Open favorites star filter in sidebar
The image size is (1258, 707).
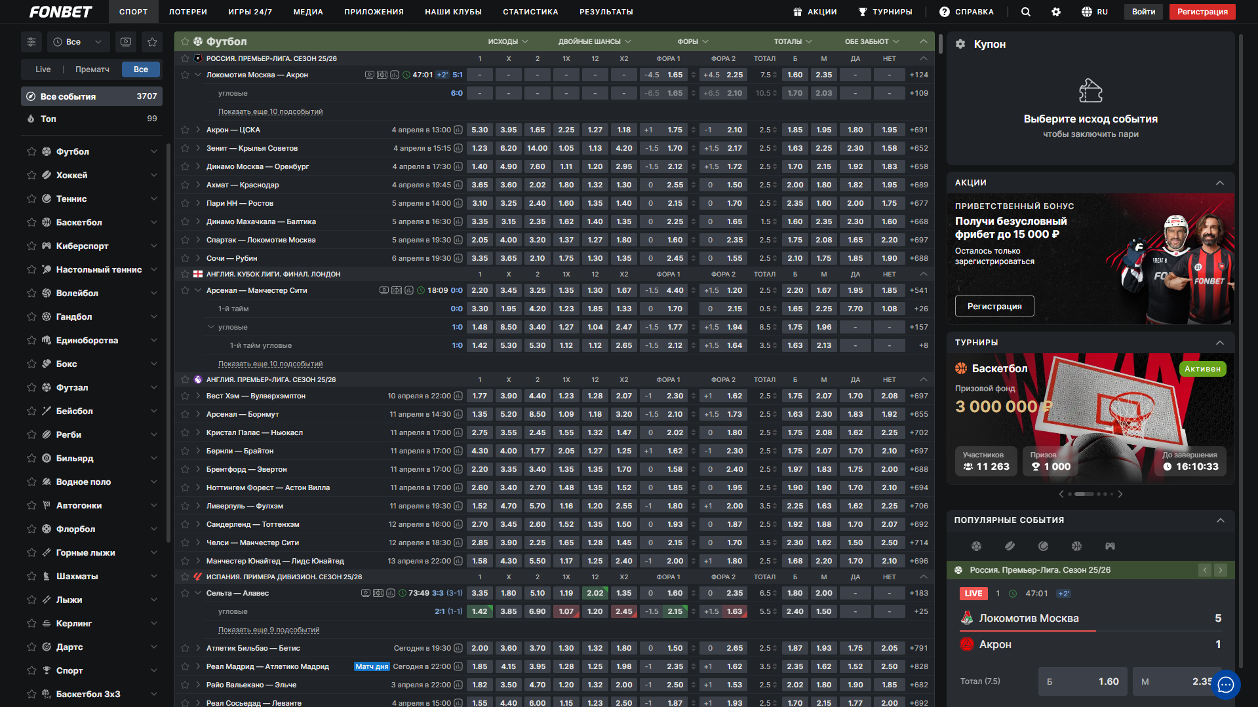click(152, 42)
